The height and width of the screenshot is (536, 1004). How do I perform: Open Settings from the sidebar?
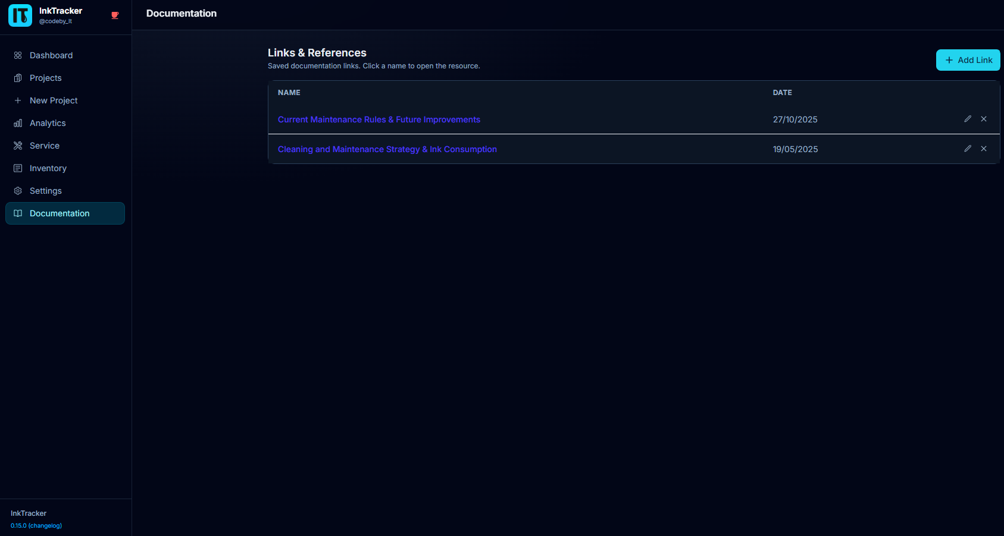(x=65, y=191)
